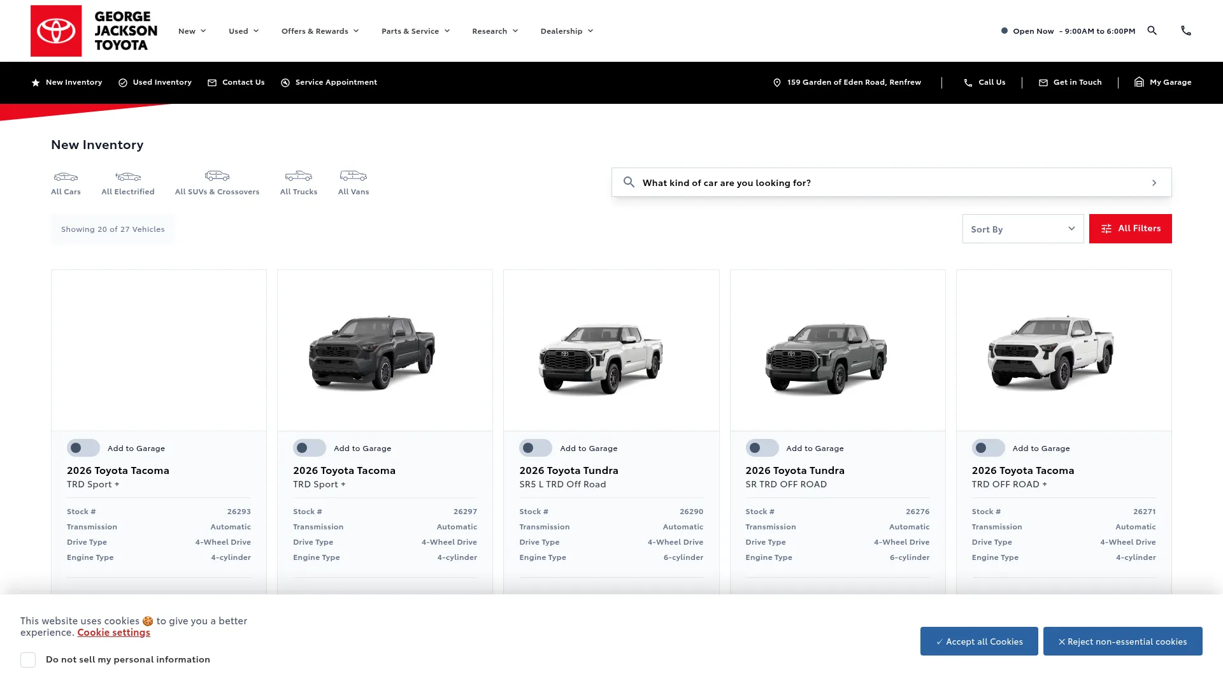Click the filter sliders icon on All Filters
1223x688 pixels.
tap(1106, 229)
